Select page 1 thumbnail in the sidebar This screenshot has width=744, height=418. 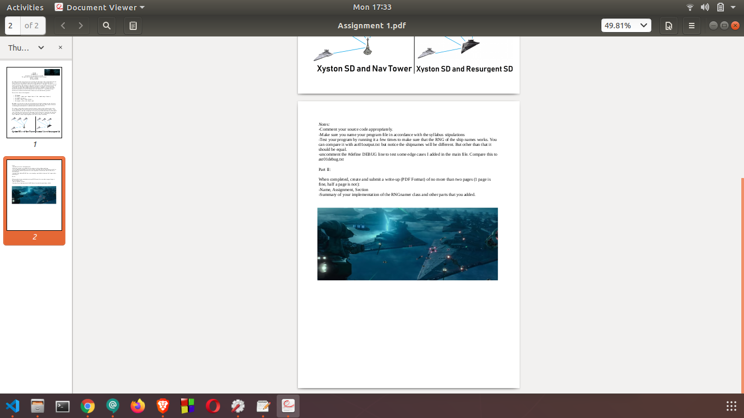coord(34,102)
